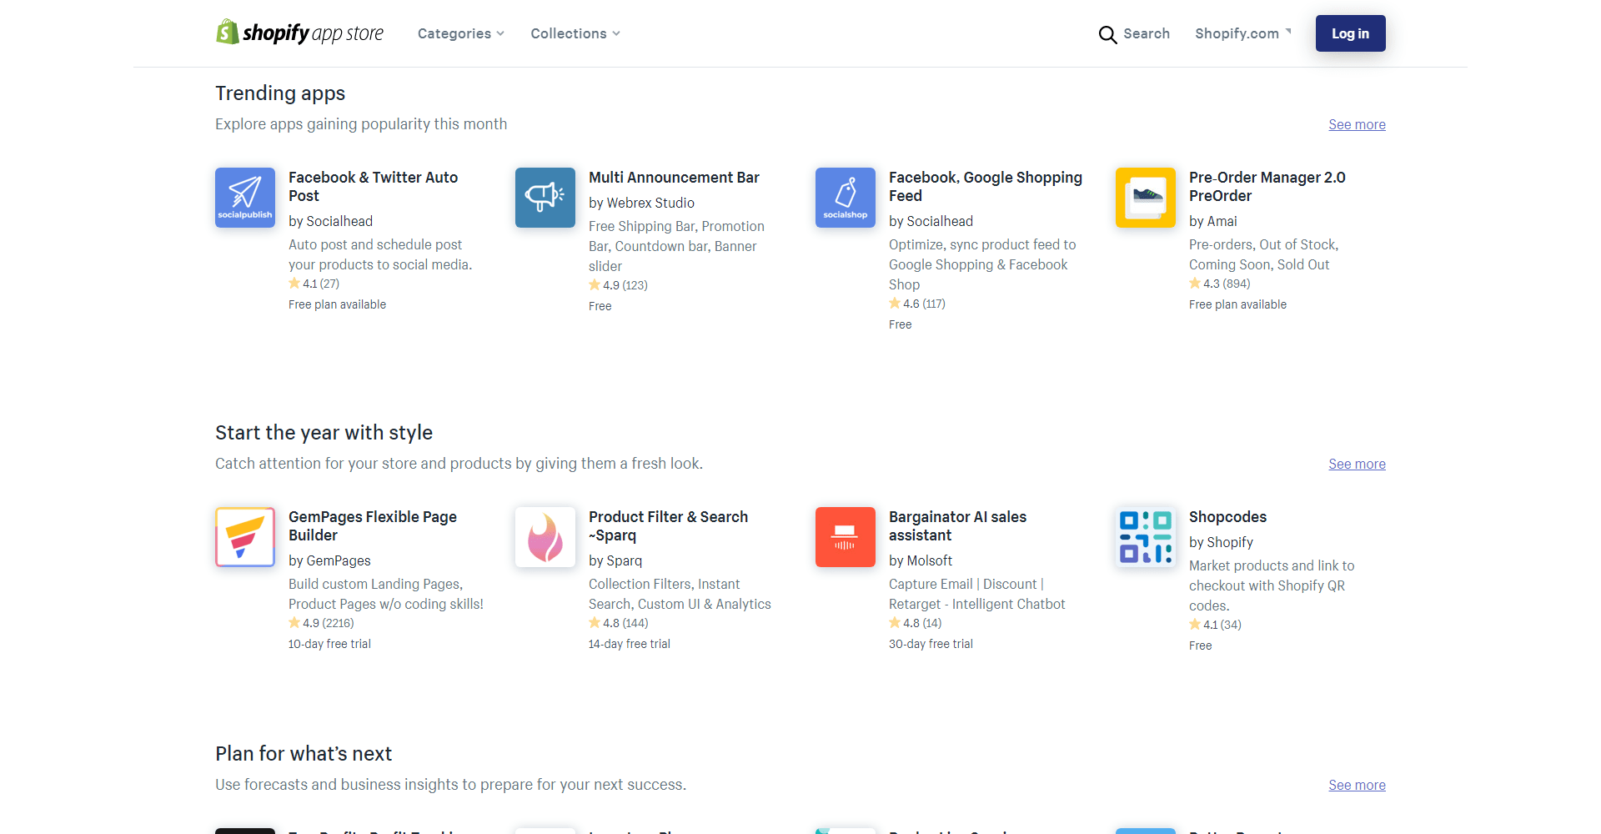This screenshot has width=1601, height=834.
Task: Open the Facebook, Google Shopping Feed title
Action: (986, 186)
